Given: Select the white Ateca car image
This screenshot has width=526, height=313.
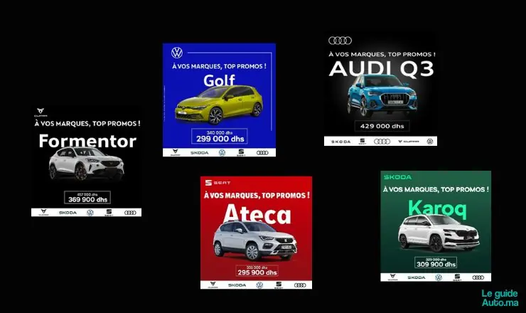Looking at the screenshot, I should coord(255,240).
